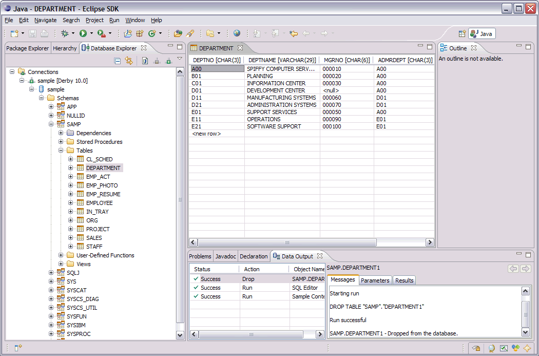Click the New Java Class toolbar icon
539x356 pixels.
pos(151,33)
